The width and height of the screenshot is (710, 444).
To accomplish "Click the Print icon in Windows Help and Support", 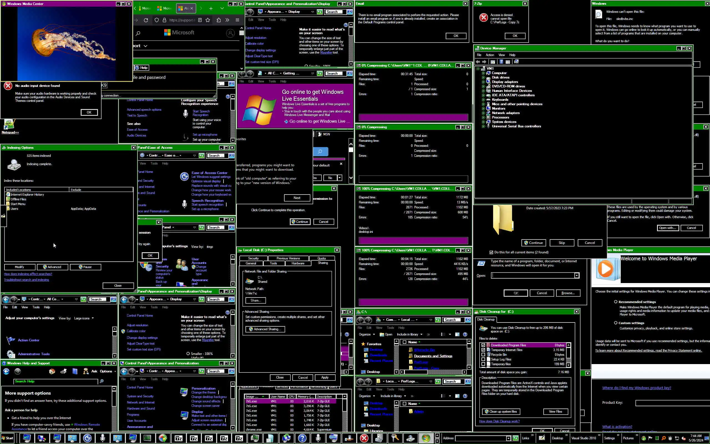I will (63, 372).
